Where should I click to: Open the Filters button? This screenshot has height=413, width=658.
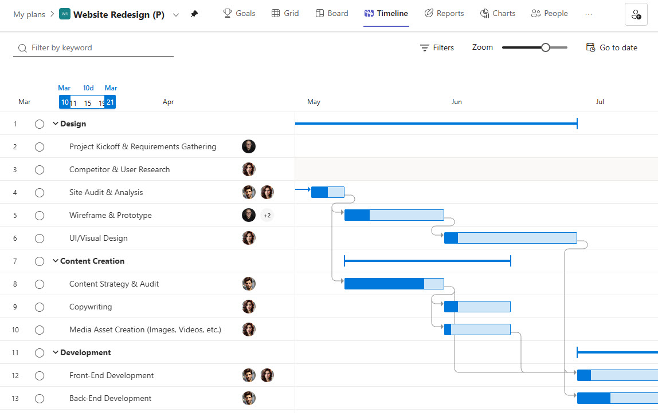coord(437,47)
